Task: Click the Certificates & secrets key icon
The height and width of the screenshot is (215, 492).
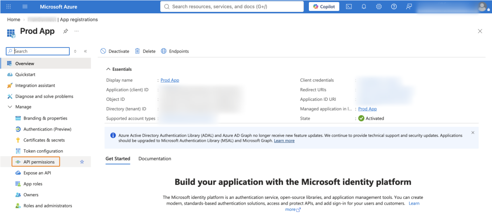Action: pos(18,140)
